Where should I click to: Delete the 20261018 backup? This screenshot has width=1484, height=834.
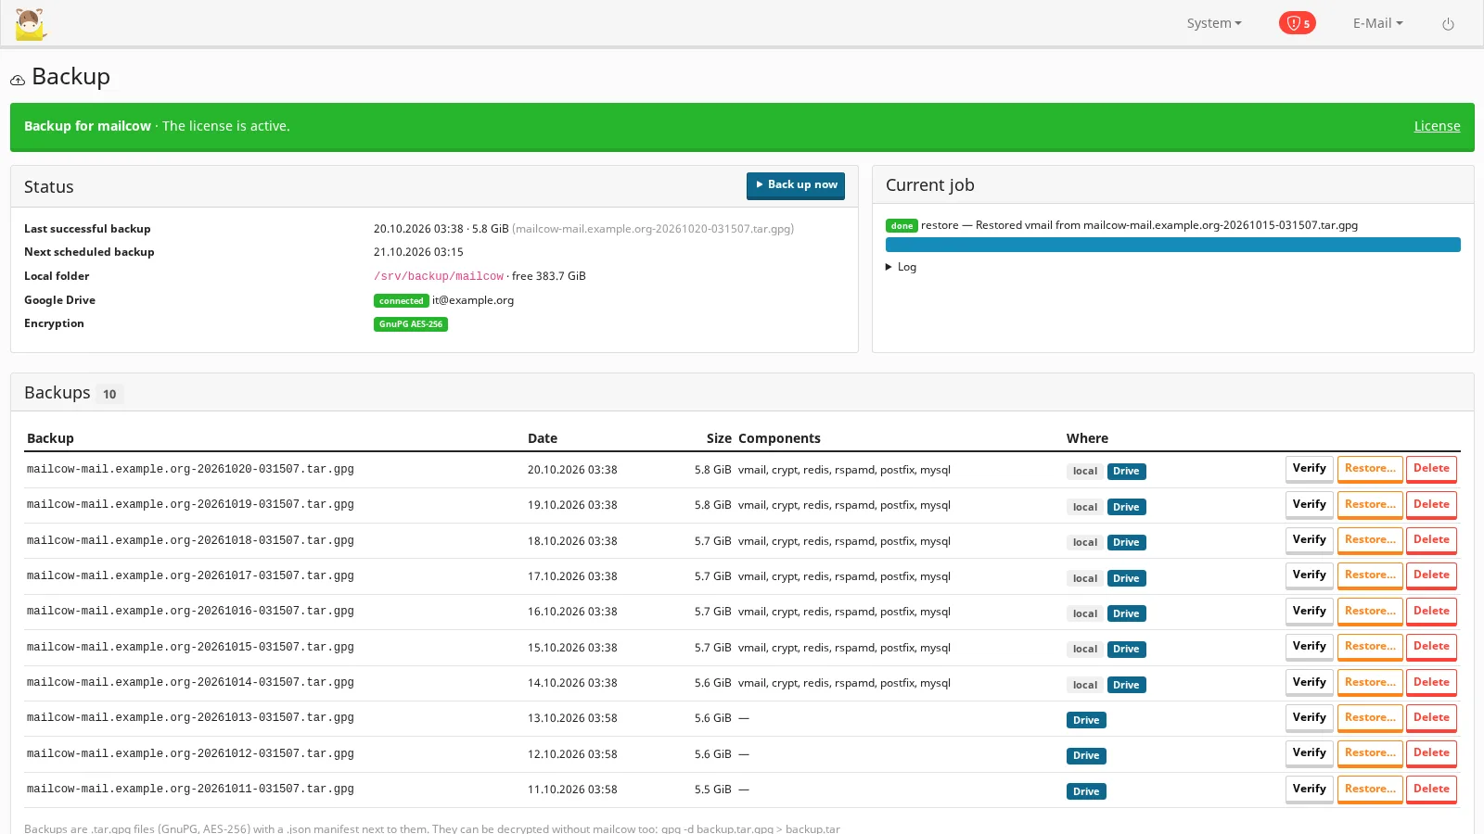(1431, 540)
